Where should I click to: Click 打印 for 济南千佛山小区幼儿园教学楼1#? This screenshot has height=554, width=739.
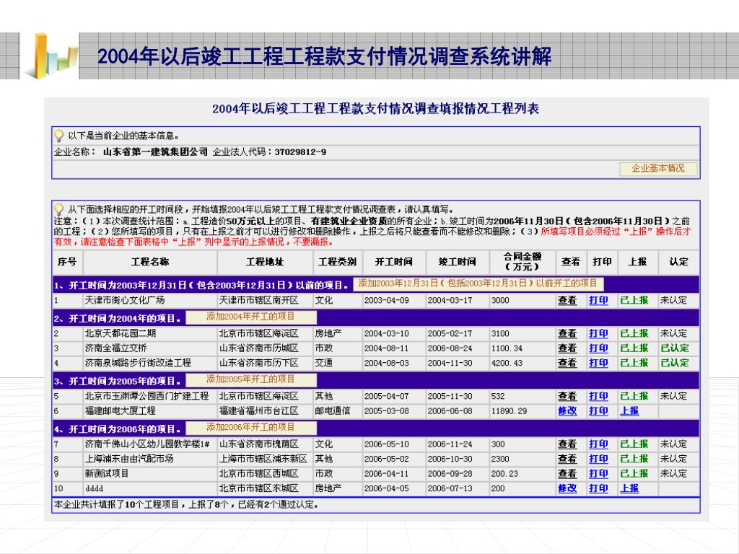598,444
